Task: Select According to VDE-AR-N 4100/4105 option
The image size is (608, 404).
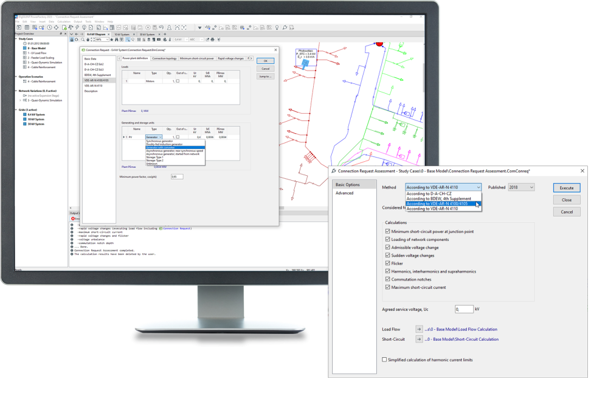Action: (x=443, y=203)
